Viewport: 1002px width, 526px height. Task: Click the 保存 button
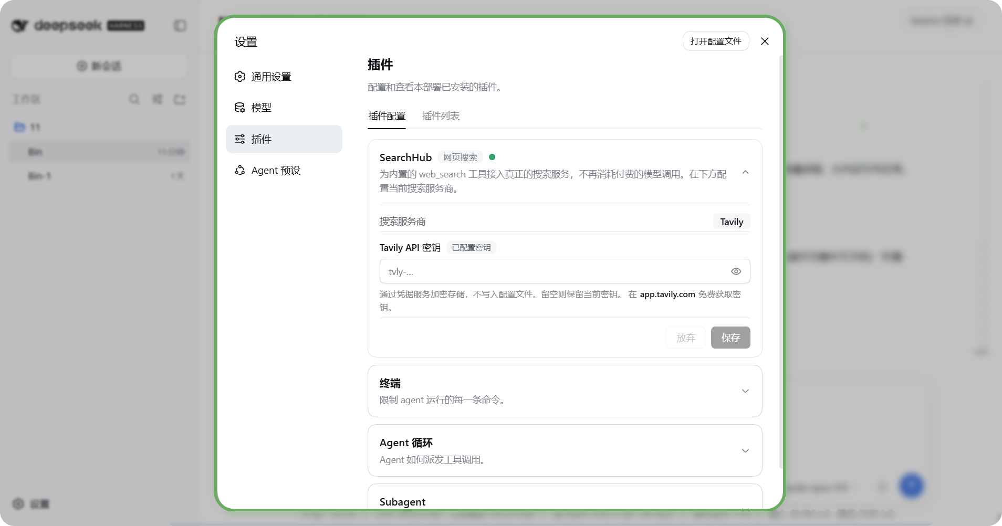[x=730, y=338]
